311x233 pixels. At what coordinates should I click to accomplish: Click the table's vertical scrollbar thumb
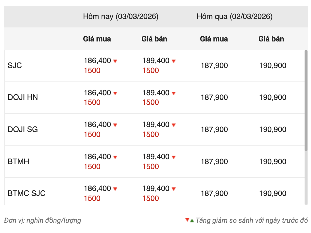point(306,100)
